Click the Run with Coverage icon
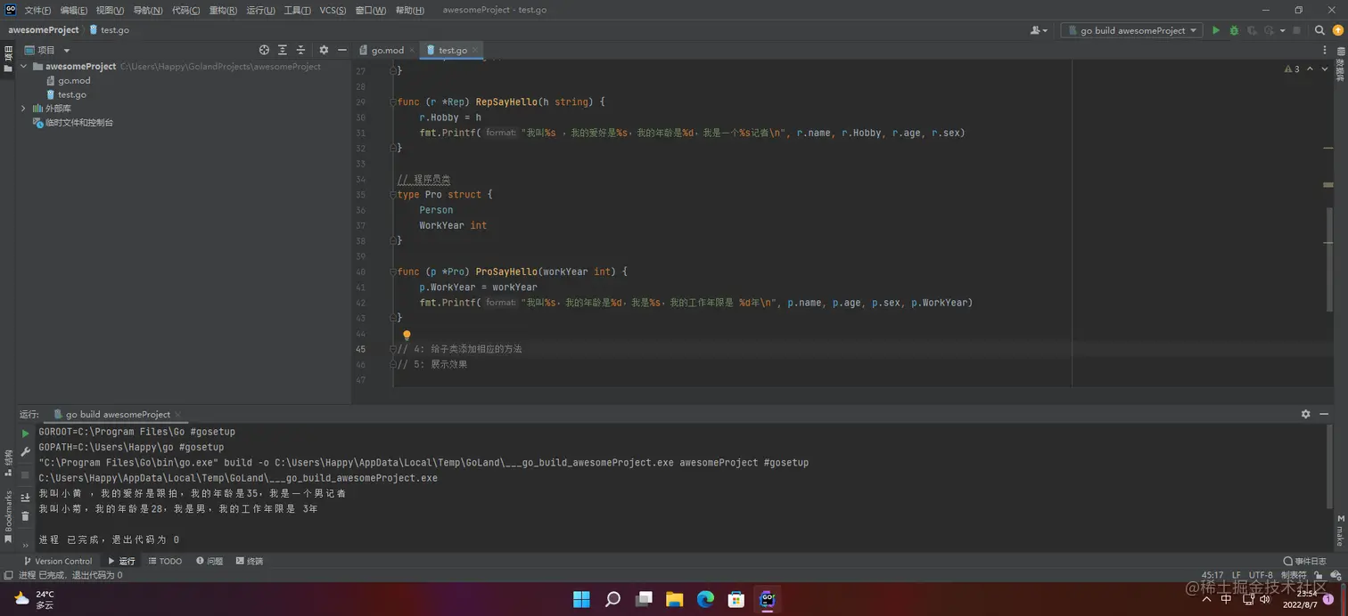Image resolution: width=1348 pixels, height=616 pixels. pyautogui.click(x=1252, y=30)
